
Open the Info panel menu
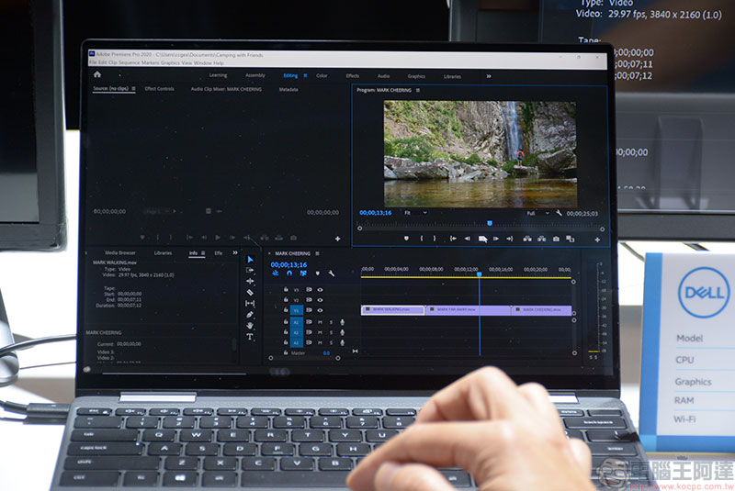pos(203,253)
